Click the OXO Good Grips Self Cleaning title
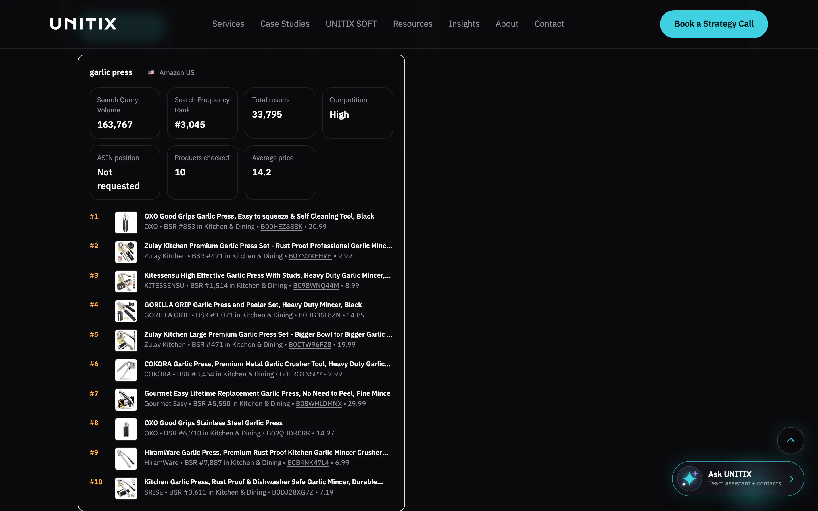818x511 pixels. (x=259, y=216)
